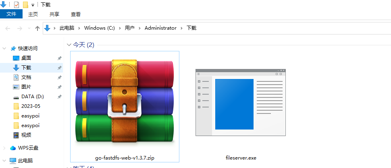Click the WPS云盘 cloud icon
Screen dimensions: 391x168
click(x=13, y=148)
